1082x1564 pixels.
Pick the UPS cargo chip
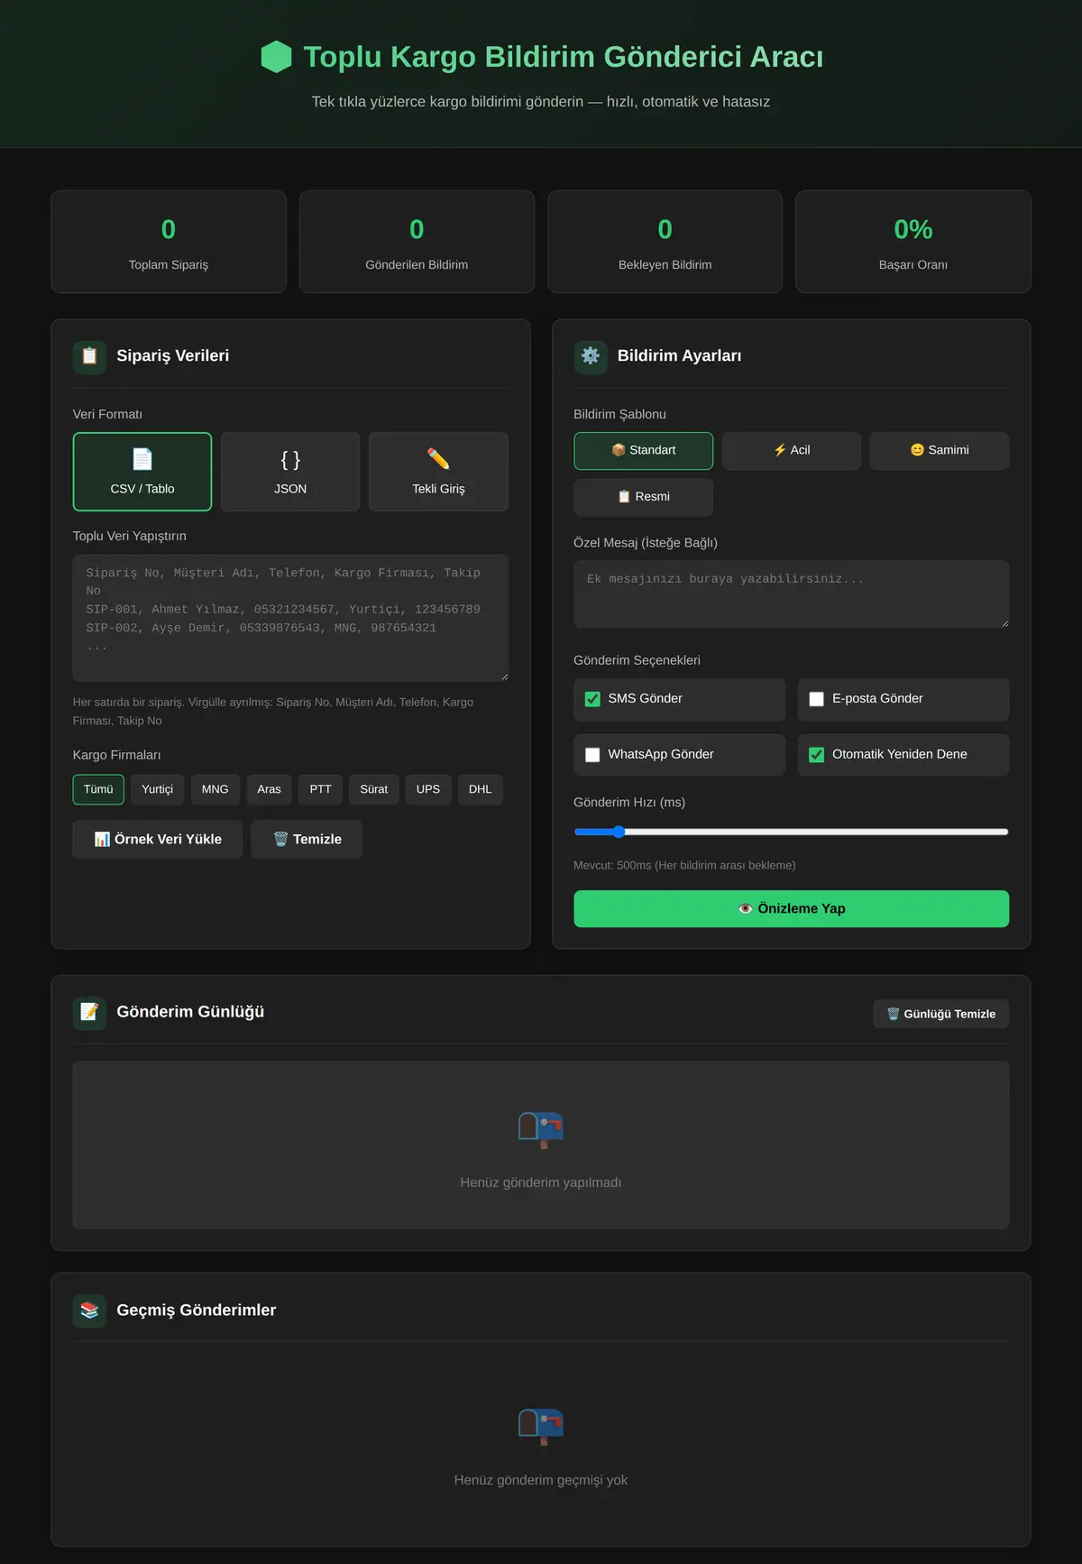[x=428, y=789]
